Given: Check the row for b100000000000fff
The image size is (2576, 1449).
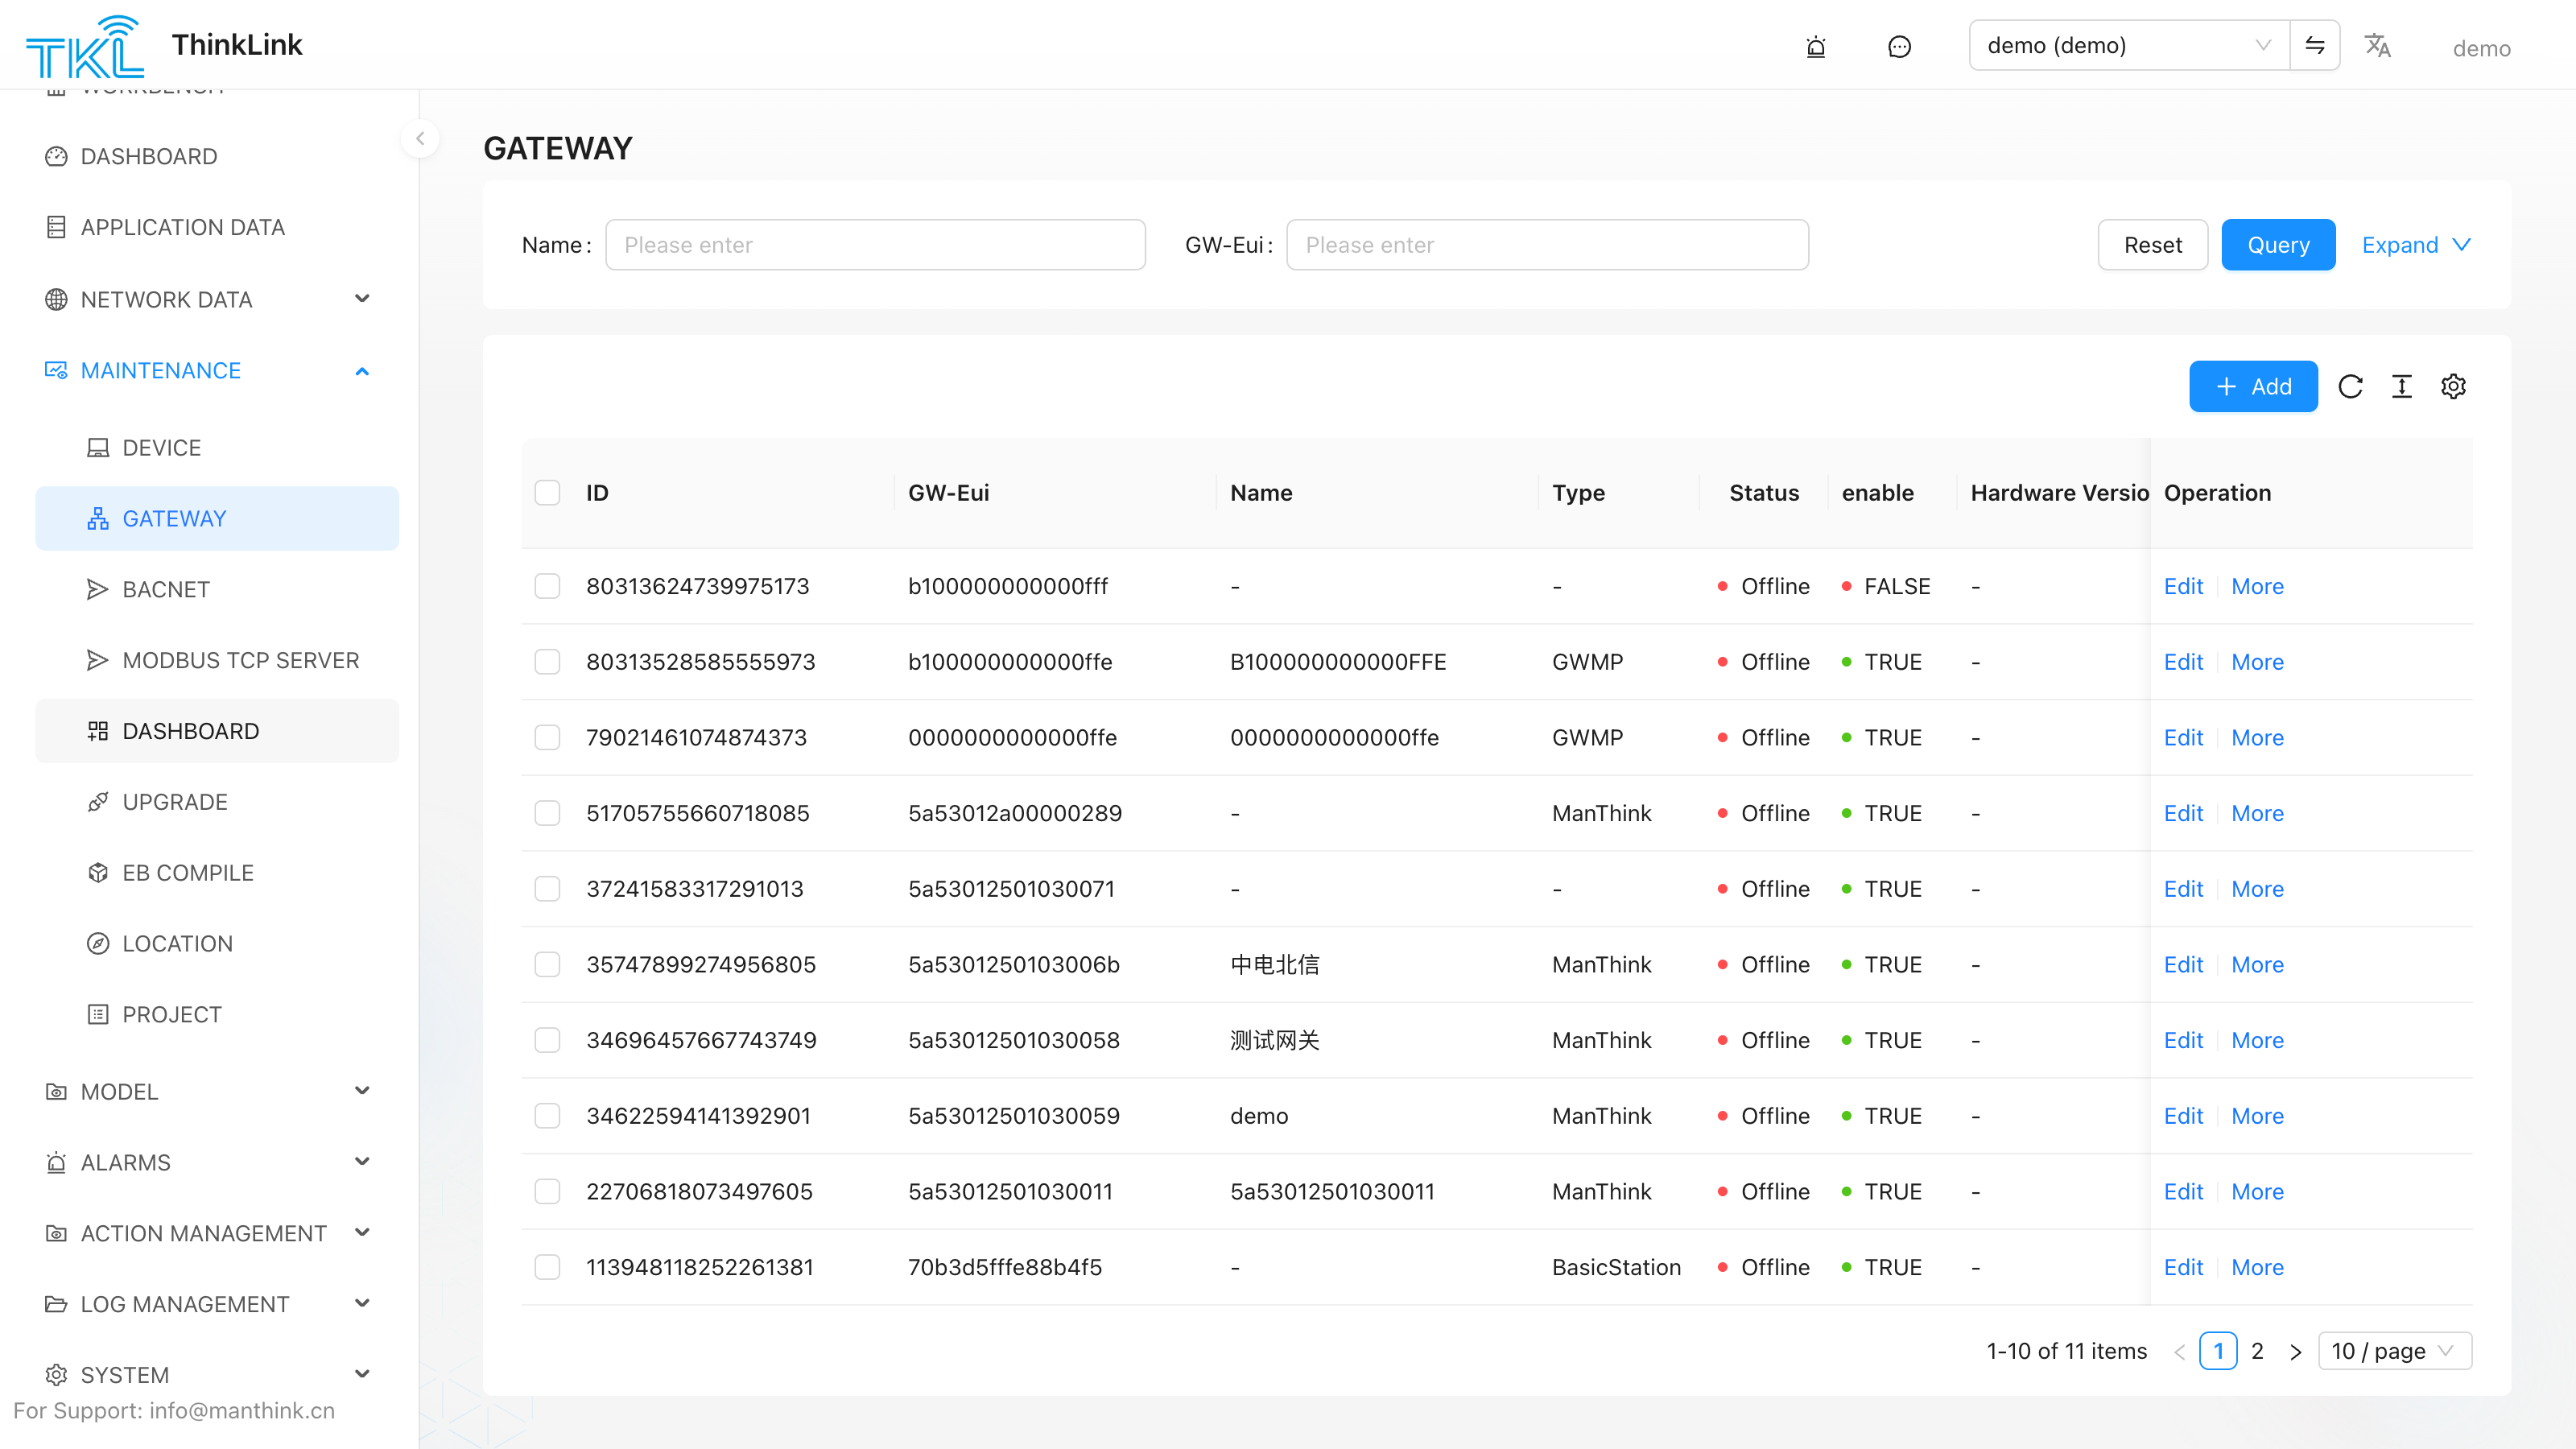Looking at the screenshot, I should tap(547, 586).
